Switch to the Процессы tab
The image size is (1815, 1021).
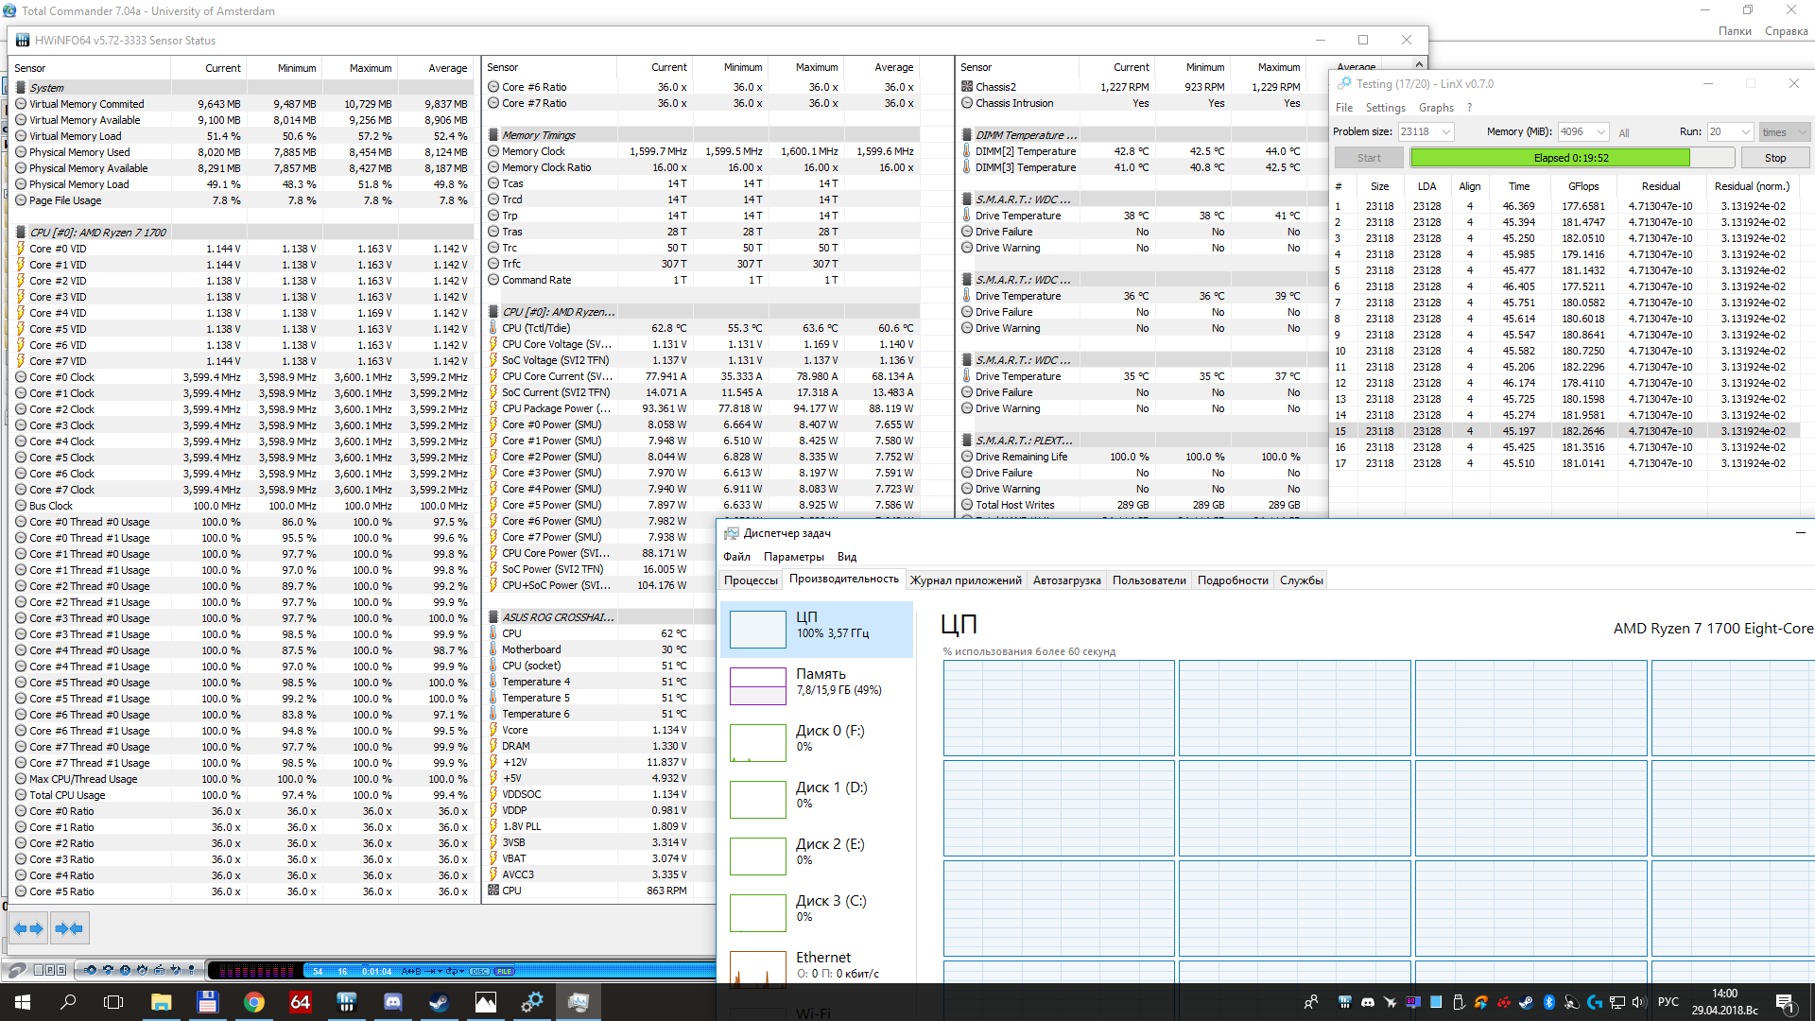coord(751,580)
